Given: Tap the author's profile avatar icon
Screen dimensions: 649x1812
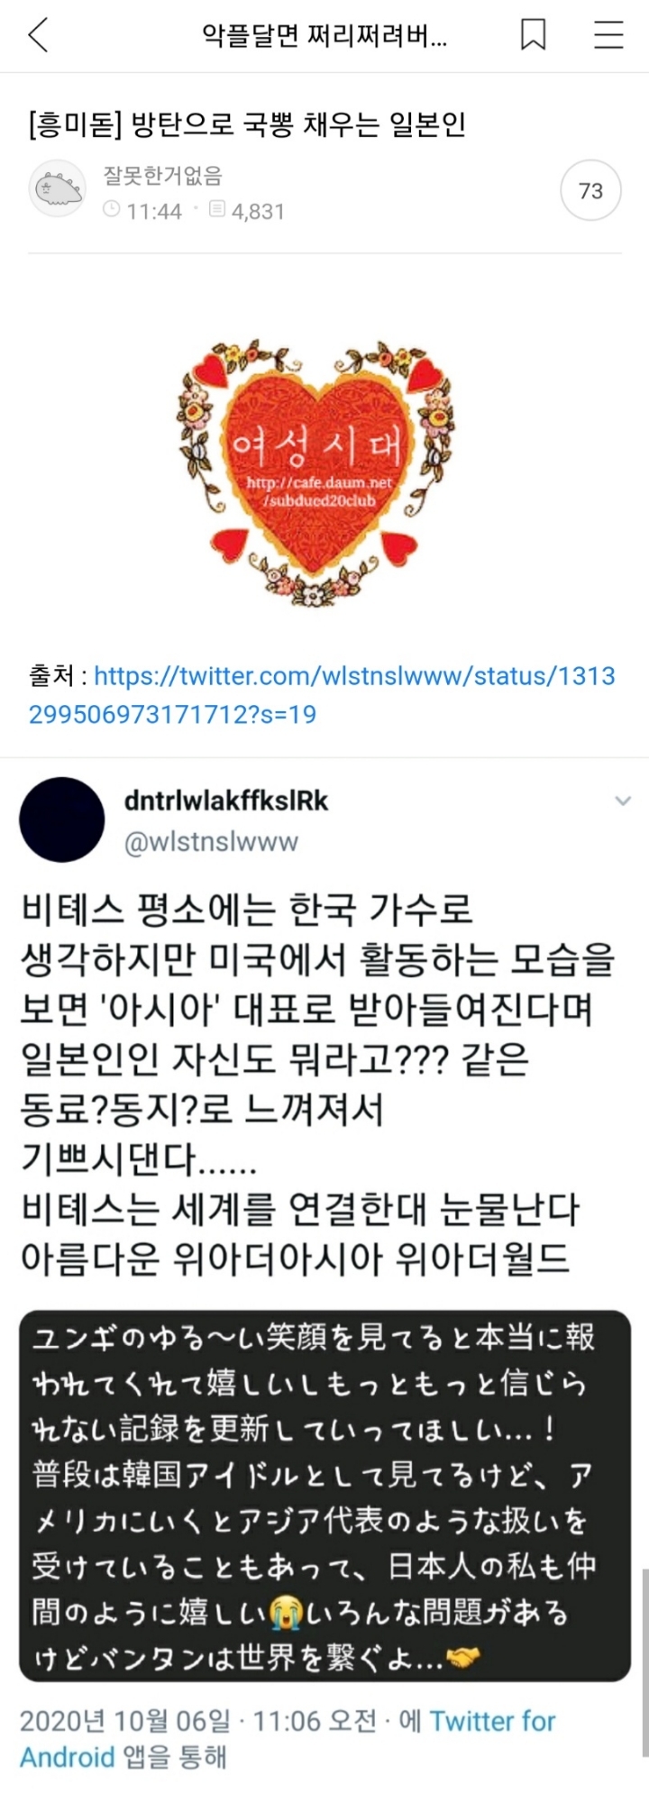Looking at the screenshot, I should tap(58, 190).
